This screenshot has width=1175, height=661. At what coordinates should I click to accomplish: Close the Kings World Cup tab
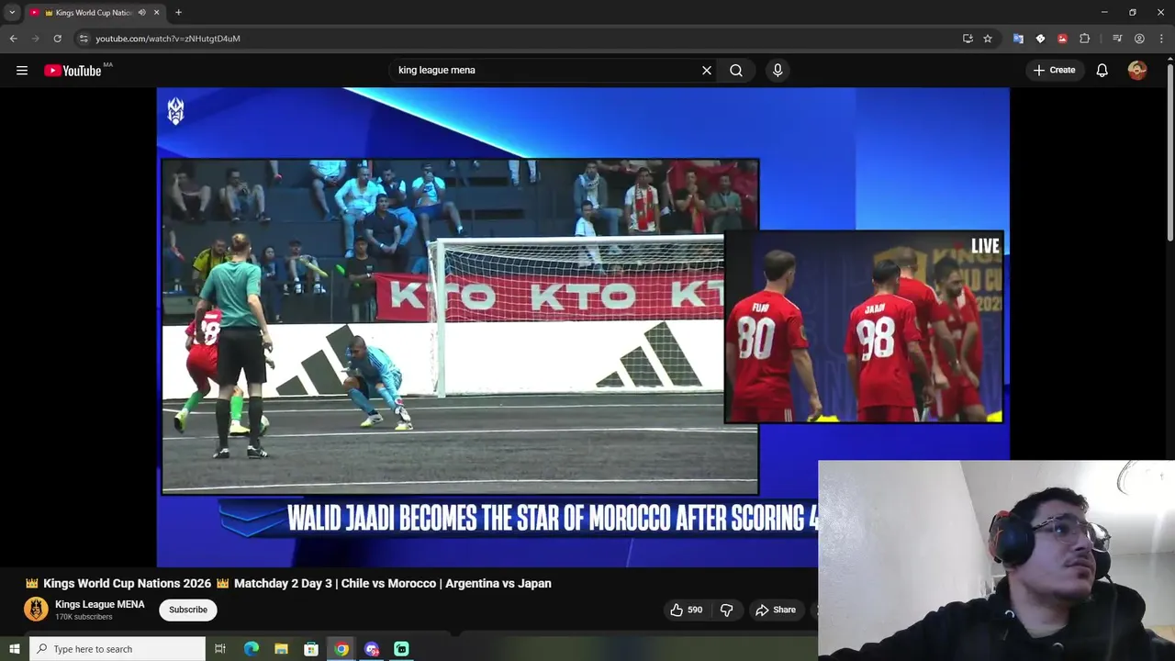coord(157,13)
